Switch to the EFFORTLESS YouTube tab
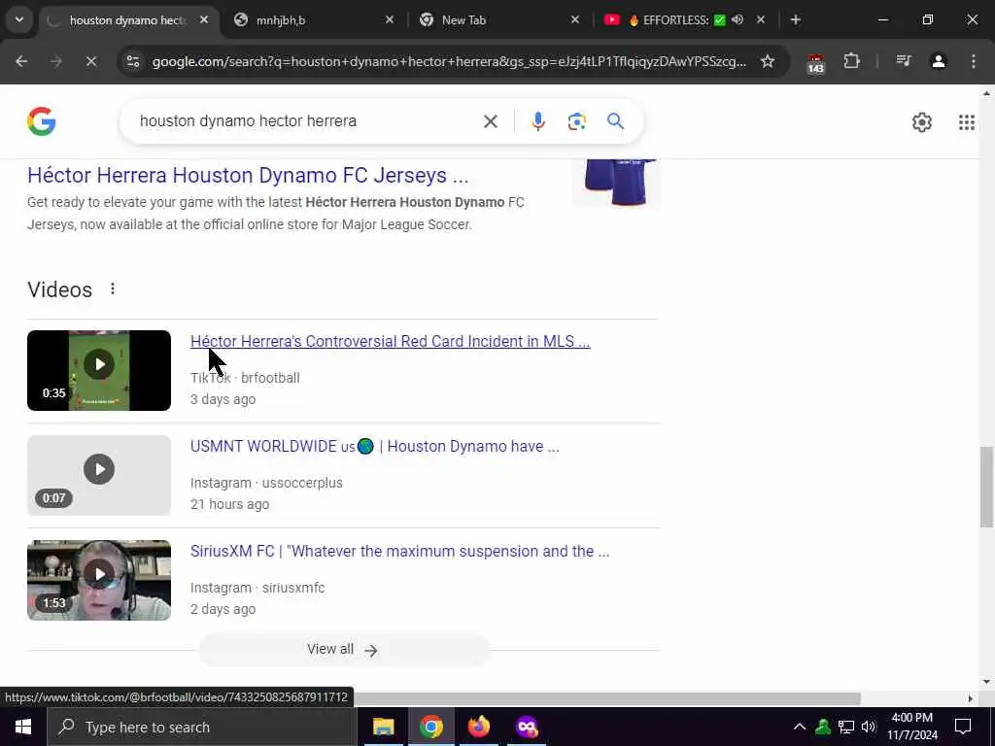Viewport: 995px width, 746px height. click(685, 20)
